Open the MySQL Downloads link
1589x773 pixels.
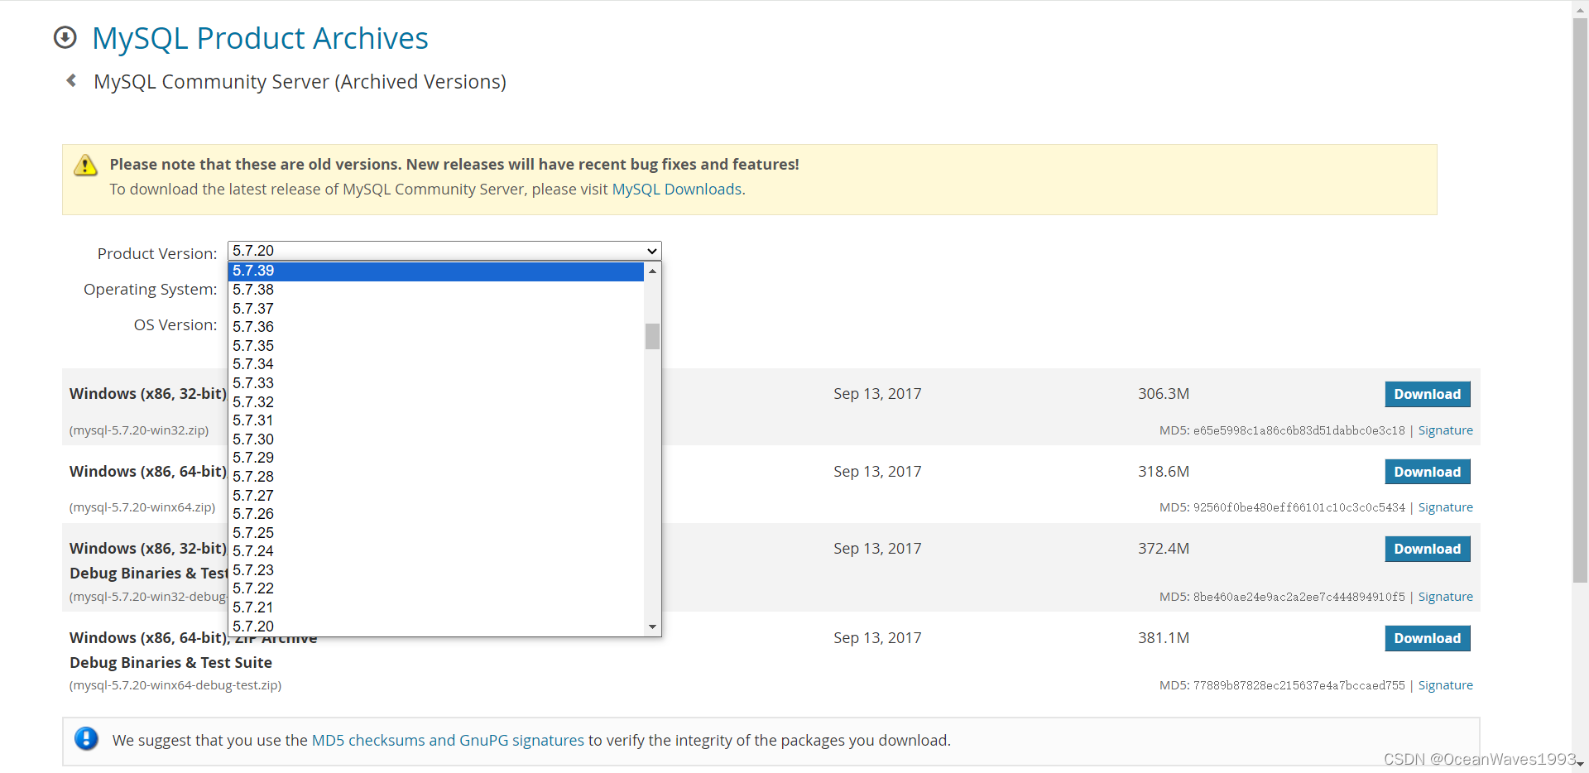tap(676, 190)
